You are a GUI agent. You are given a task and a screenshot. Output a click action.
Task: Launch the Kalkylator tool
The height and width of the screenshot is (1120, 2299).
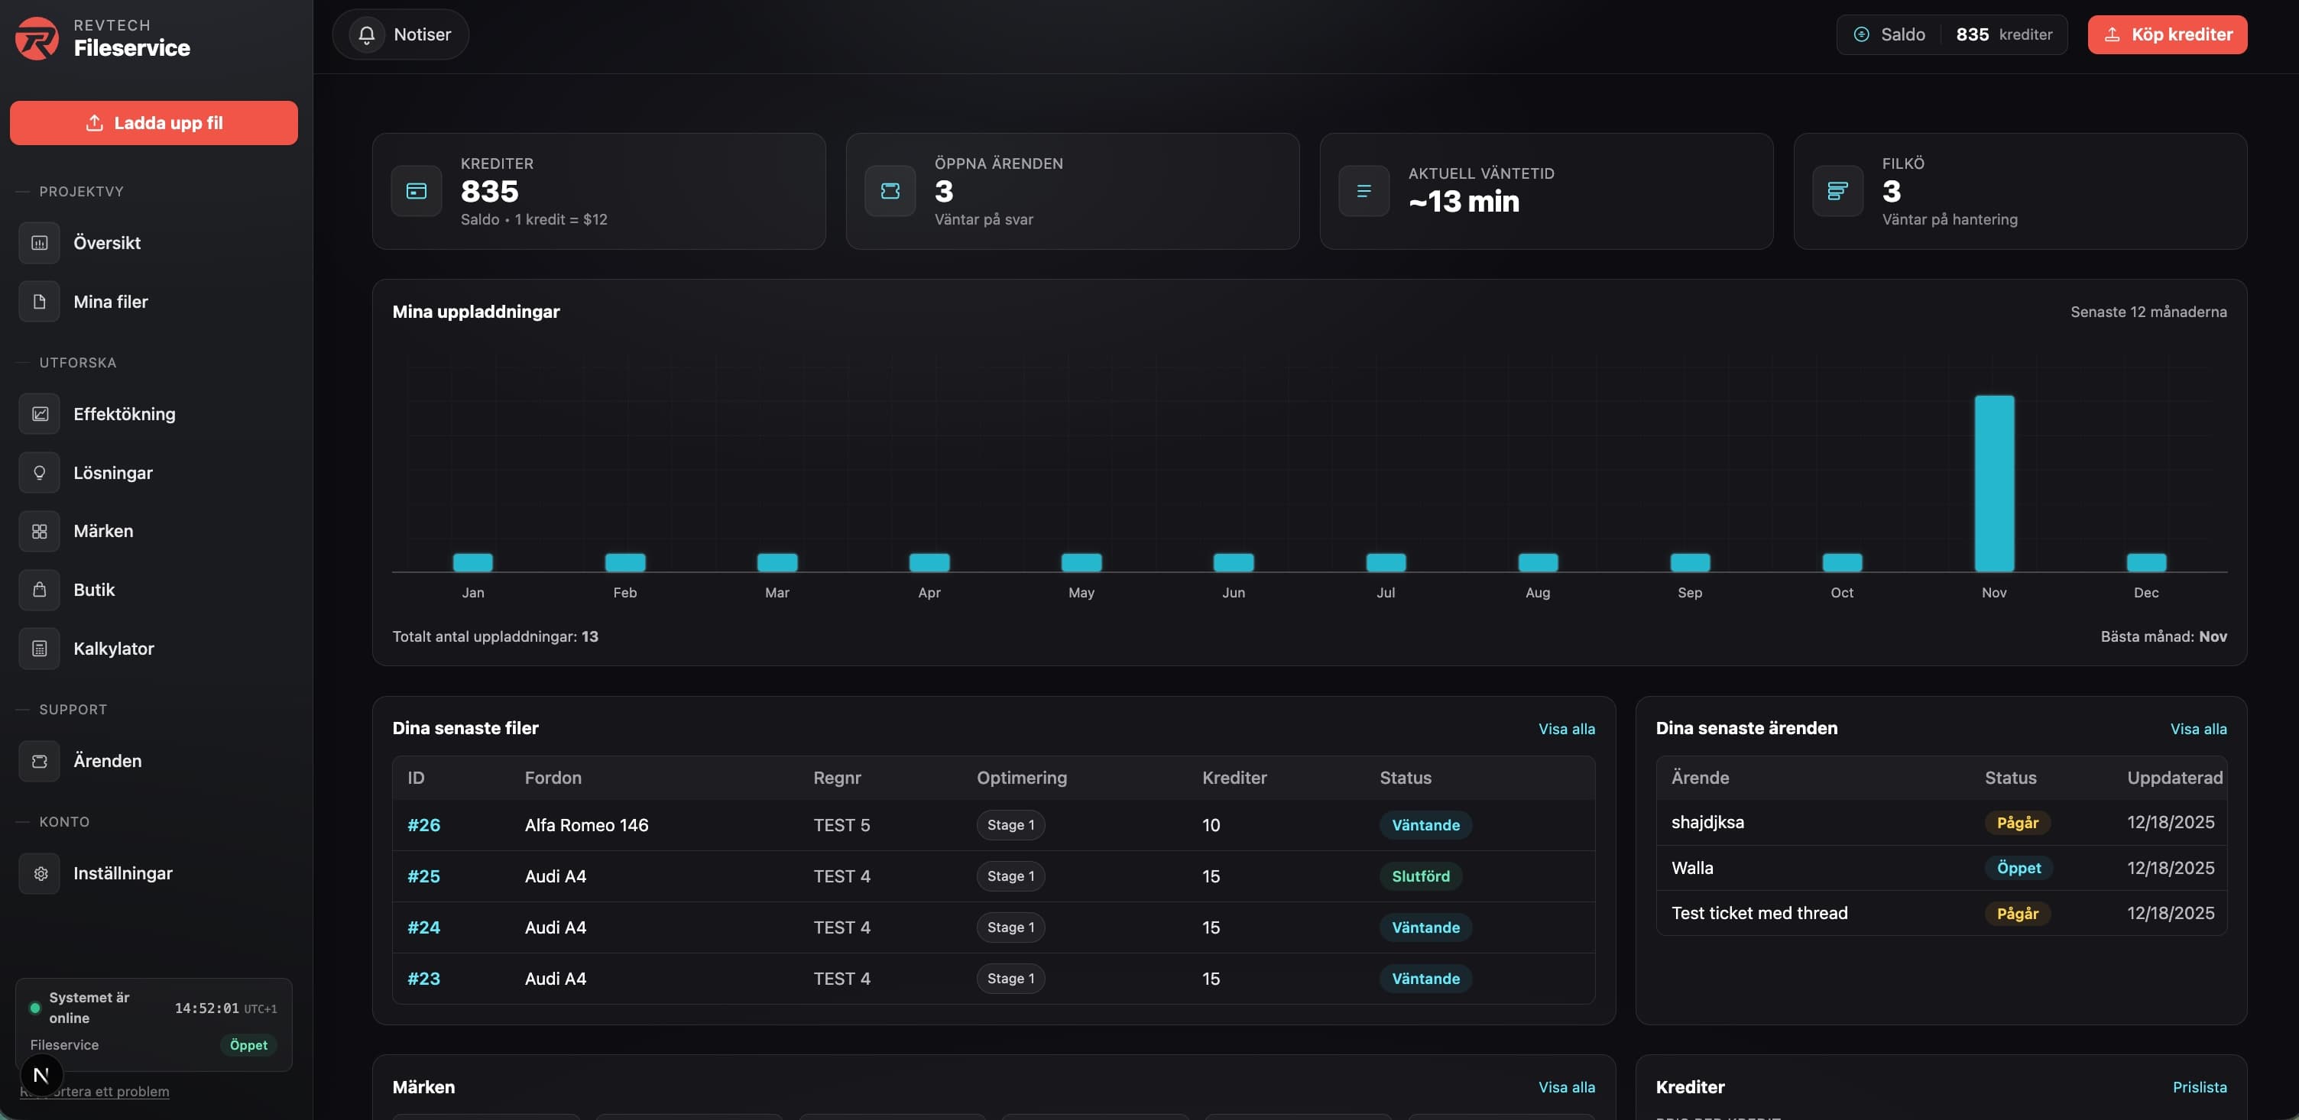click(113, 649)
